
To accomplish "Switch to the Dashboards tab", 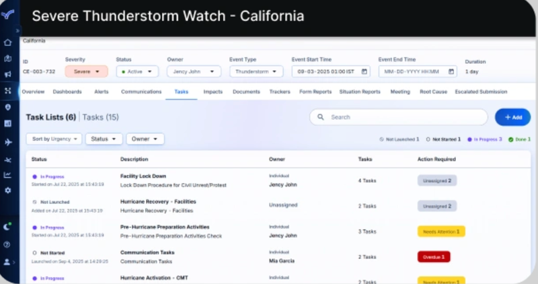I will coord(67,92).
